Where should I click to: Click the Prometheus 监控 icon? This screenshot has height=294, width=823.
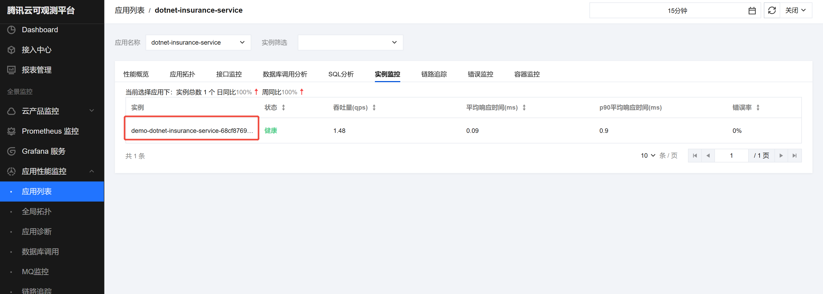point(12,131)
